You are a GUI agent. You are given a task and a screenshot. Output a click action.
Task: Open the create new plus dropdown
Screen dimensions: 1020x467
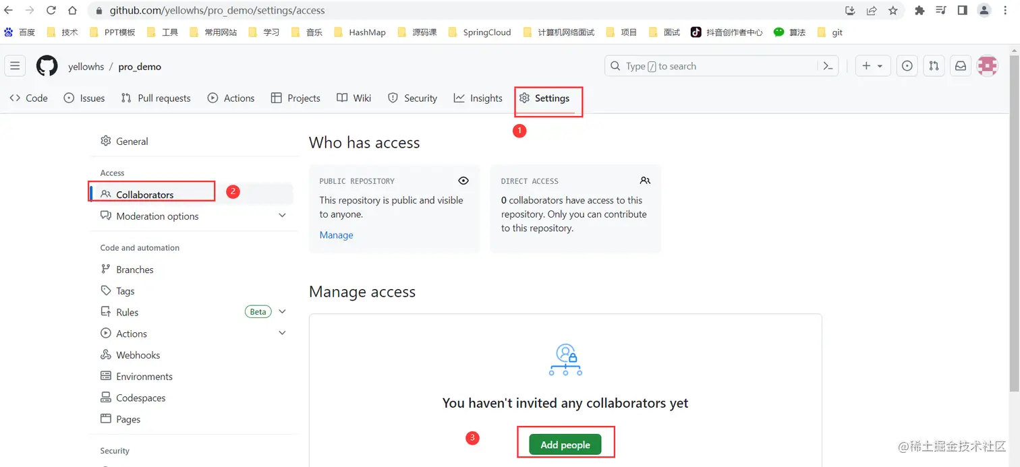pos(873,66)
